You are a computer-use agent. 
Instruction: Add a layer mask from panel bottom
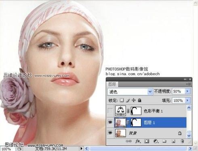147,141
